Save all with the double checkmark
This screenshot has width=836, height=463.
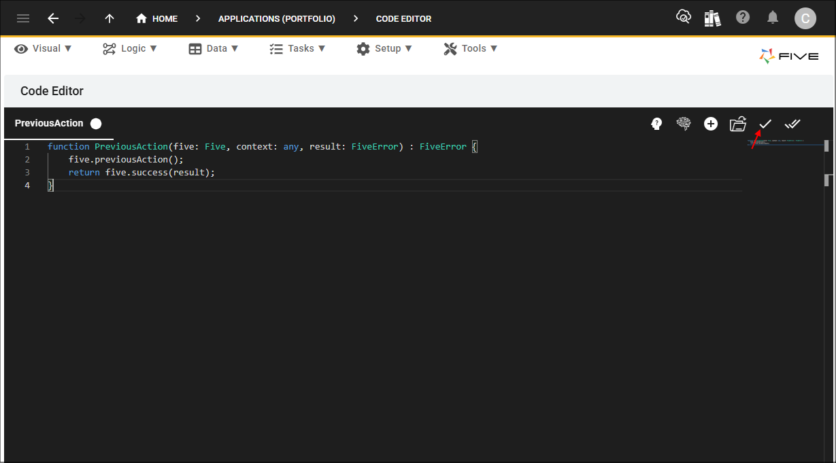click(x=792, y=124)
